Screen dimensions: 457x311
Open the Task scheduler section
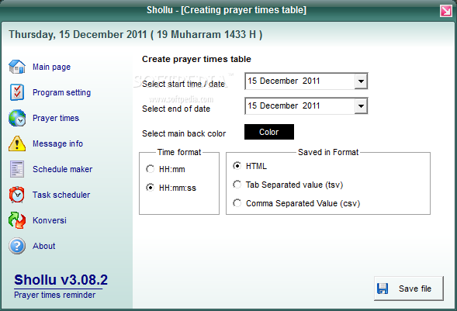click(x=61, y=195)
